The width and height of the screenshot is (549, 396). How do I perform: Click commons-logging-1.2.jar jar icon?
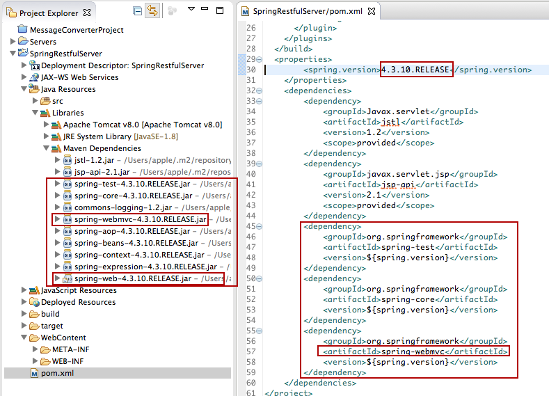[67, 207]
